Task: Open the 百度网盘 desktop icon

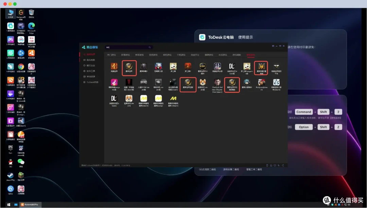Action: pos(21,40)
